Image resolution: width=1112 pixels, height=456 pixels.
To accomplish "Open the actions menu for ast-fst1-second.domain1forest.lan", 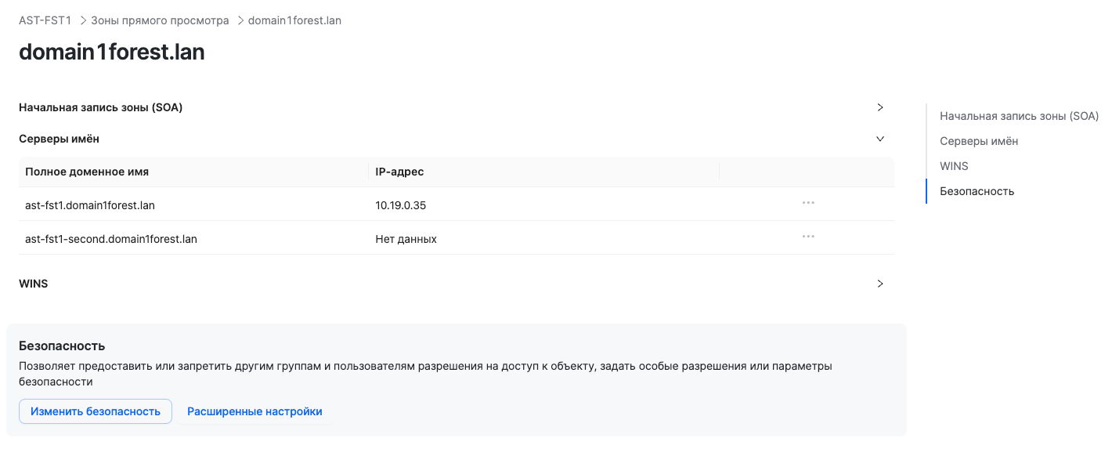I will pyautogui.click(x=808, y=236).
